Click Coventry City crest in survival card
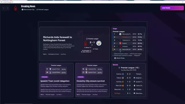The height and width of the screenshot is (104, 185). pyautogui.click(x=86, y=69)
